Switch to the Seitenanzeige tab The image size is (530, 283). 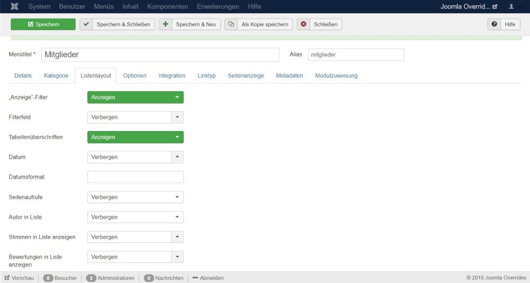[246, 76]
